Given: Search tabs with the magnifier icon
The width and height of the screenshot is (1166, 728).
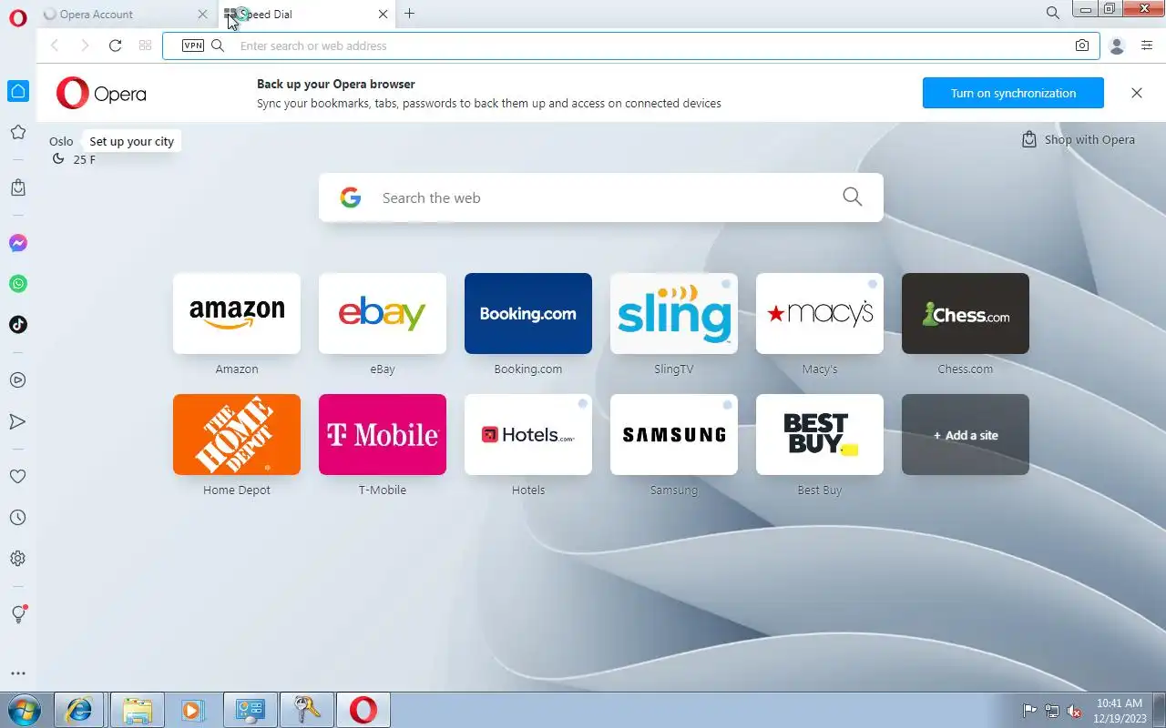Looking at the screenshot, I should coord(1053,14).
